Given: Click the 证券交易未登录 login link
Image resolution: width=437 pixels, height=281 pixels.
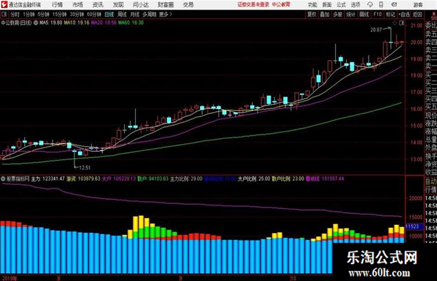Looking at the screenshot, I should 253,5.
